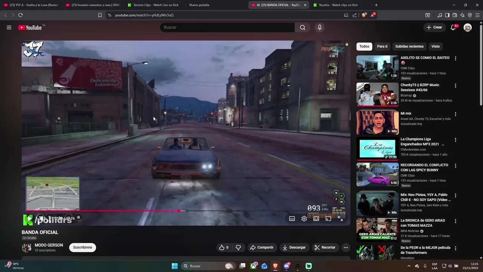Screen dimensions: 483x272
Task: Select the Subidas recientes filter chip
Action: click(409, 46)
